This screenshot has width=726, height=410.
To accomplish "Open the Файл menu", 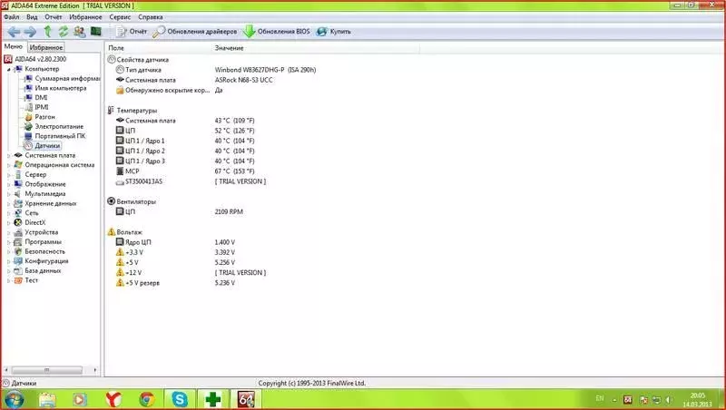I will pos(12,16).
